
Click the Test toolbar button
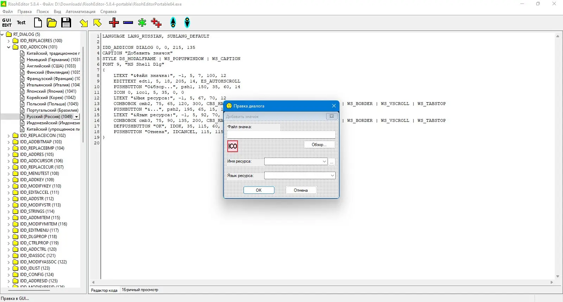click(21, 23)
